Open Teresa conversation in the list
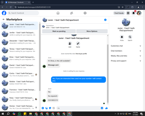 (19, 50)
